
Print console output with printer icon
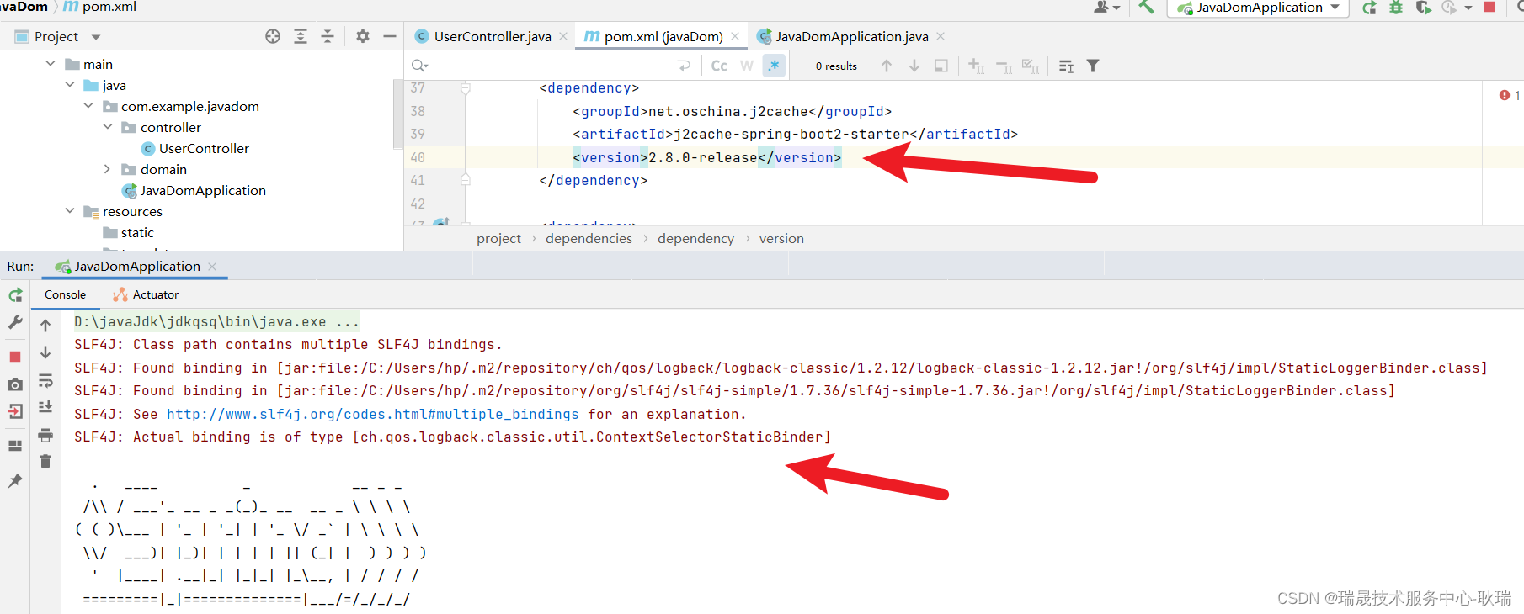coord(45,435)
